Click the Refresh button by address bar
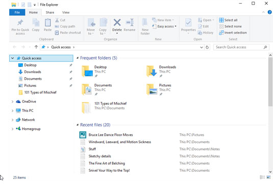 [207, 47]
